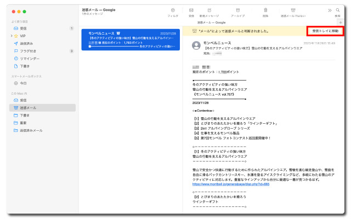This screenshot has width=351, height=219.
Task: Click the clock icon beside リマインダー
Action: pyautogui.click(x=16, y=59)
